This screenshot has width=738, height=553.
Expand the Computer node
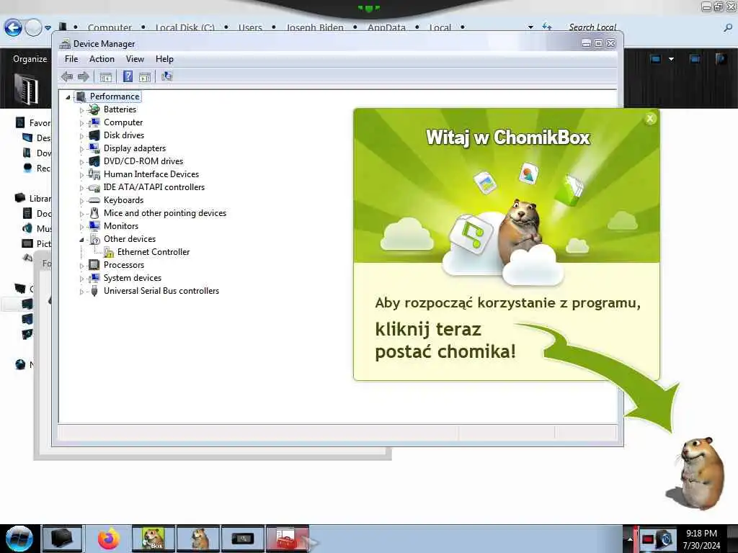[81, 123]
